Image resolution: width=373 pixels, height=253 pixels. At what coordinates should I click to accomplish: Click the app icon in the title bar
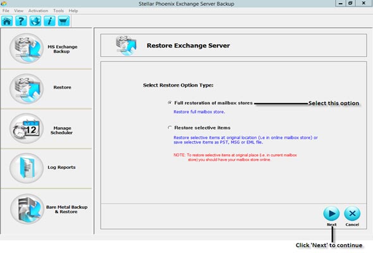[x=3, y=3]
